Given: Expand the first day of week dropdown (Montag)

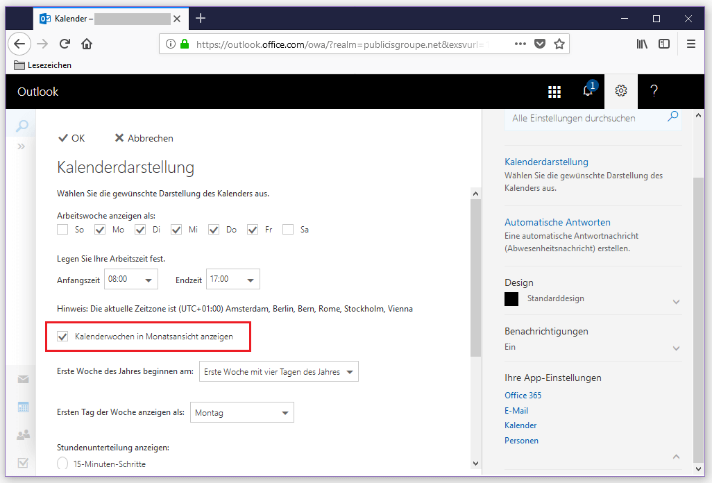Looking at the screenshot, I should (241, 413).
